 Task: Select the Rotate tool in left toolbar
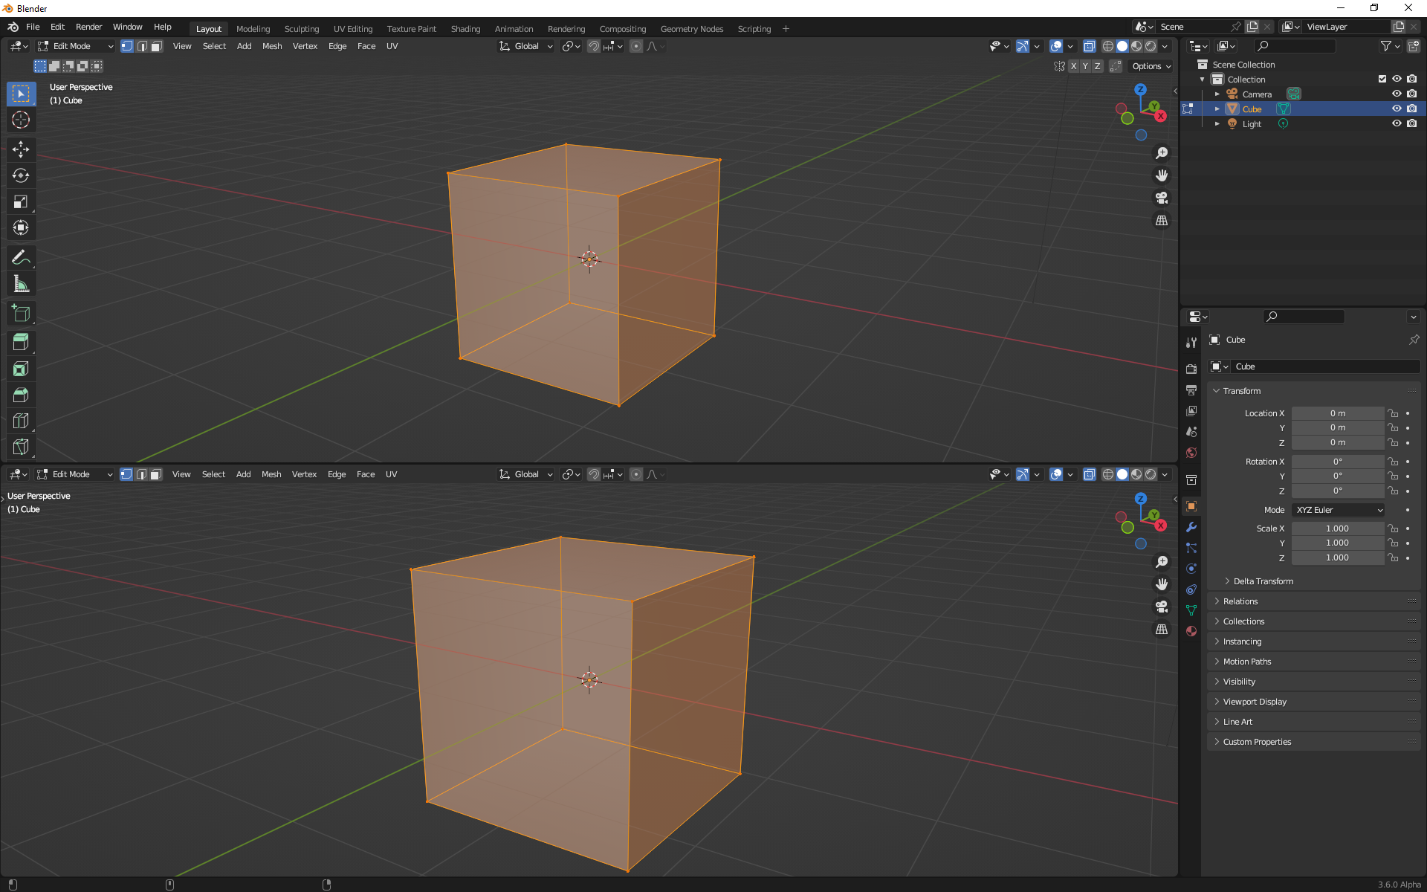pos(21,175)
